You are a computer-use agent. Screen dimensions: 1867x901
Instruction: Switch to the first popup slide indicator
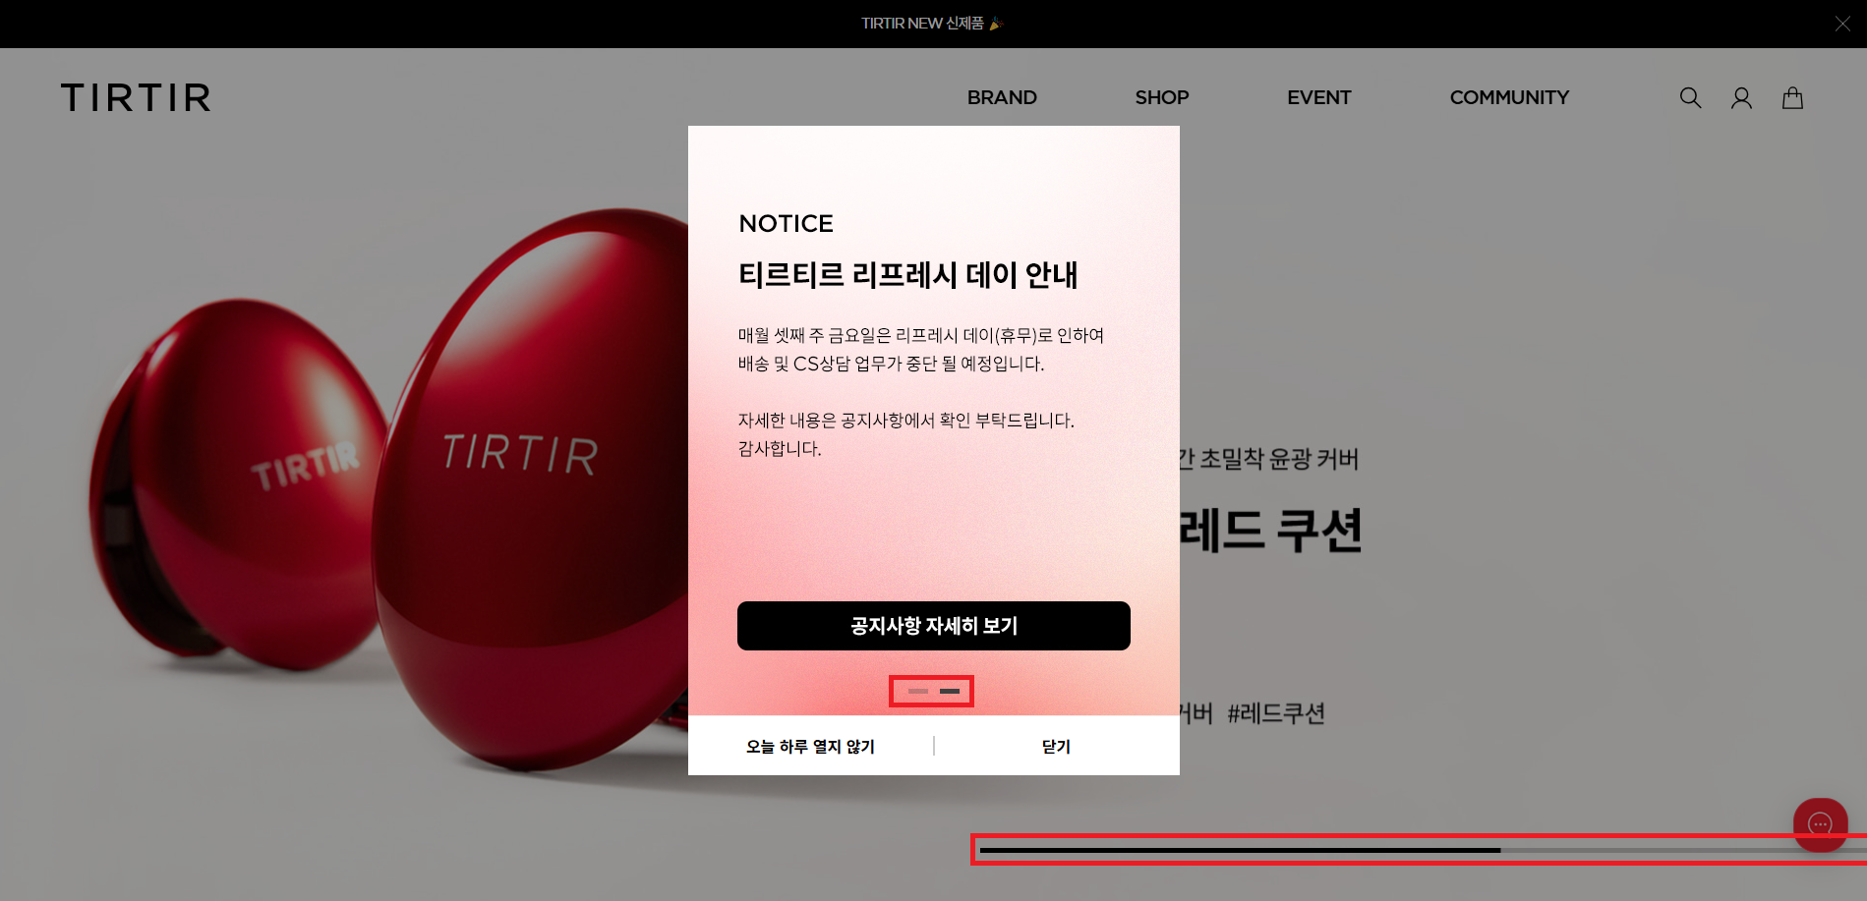point(918,692)
